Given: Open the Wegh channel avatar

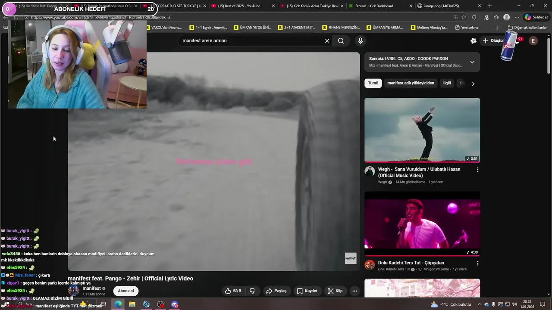Looking at the screenshot, I should click(370, 171).
